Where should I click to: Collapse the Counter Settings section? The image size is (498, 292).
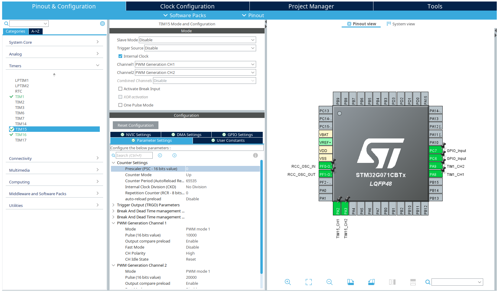[x=114, y=163]
